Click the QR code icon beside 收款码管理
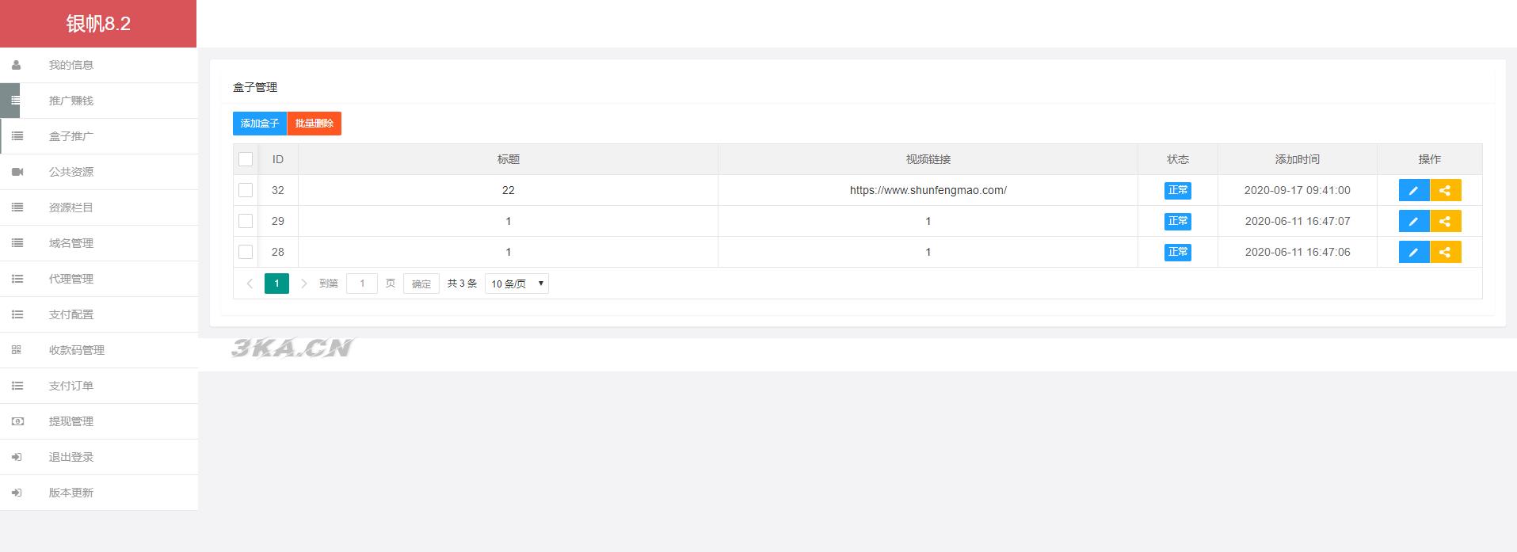 [17, 350]
